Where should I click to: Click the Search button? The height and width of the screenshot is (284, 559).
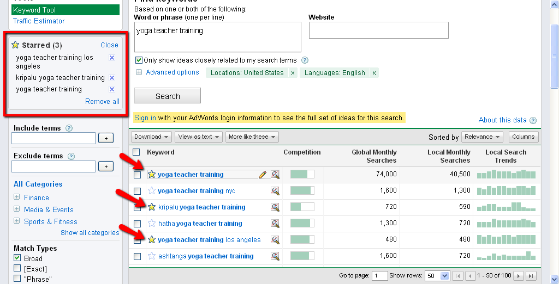click(x=168, y=96)
